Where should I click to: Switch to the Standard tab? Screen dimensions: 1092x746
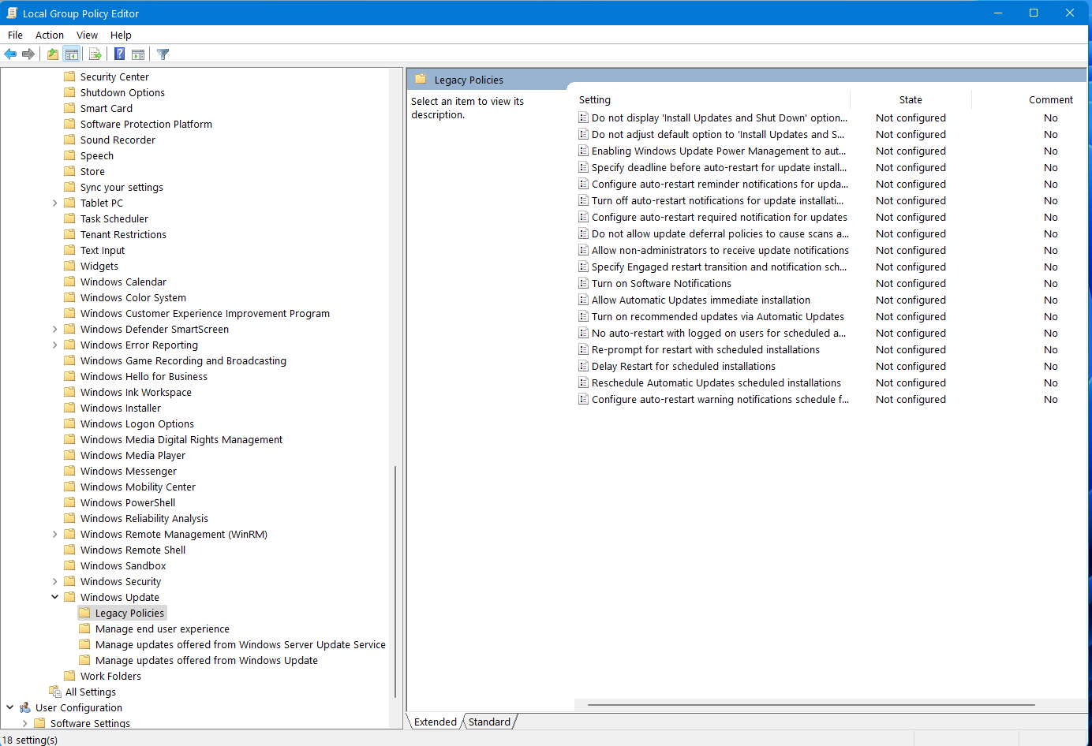pos(489,722)
